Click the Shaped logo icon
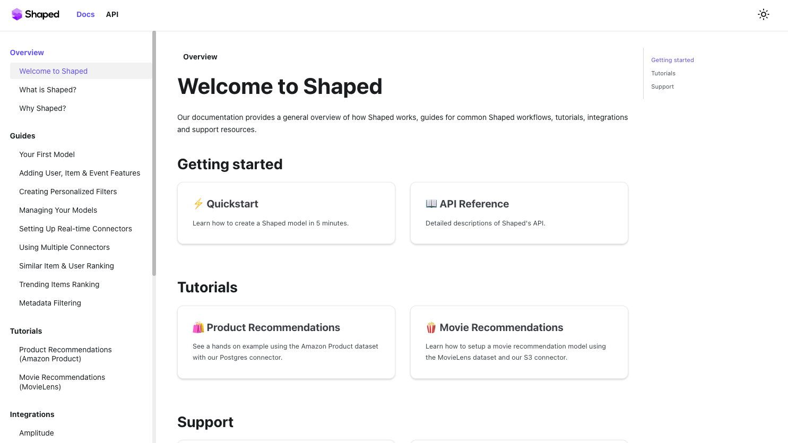Viewport: 788px width, 443px height. (x=17, y=14)
